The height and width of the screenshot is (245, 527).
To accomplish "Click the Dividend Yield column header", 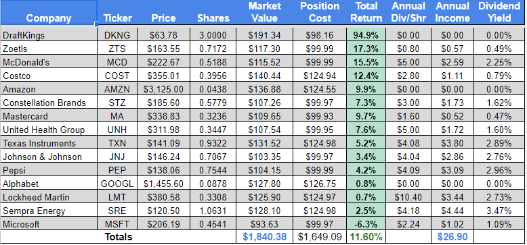I will 499,12.
